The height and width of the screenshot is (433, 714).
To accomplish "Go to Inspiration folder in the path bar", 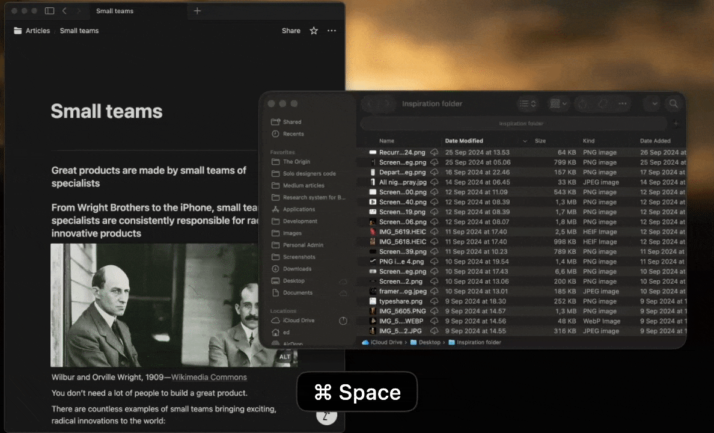I will point(474,342).
